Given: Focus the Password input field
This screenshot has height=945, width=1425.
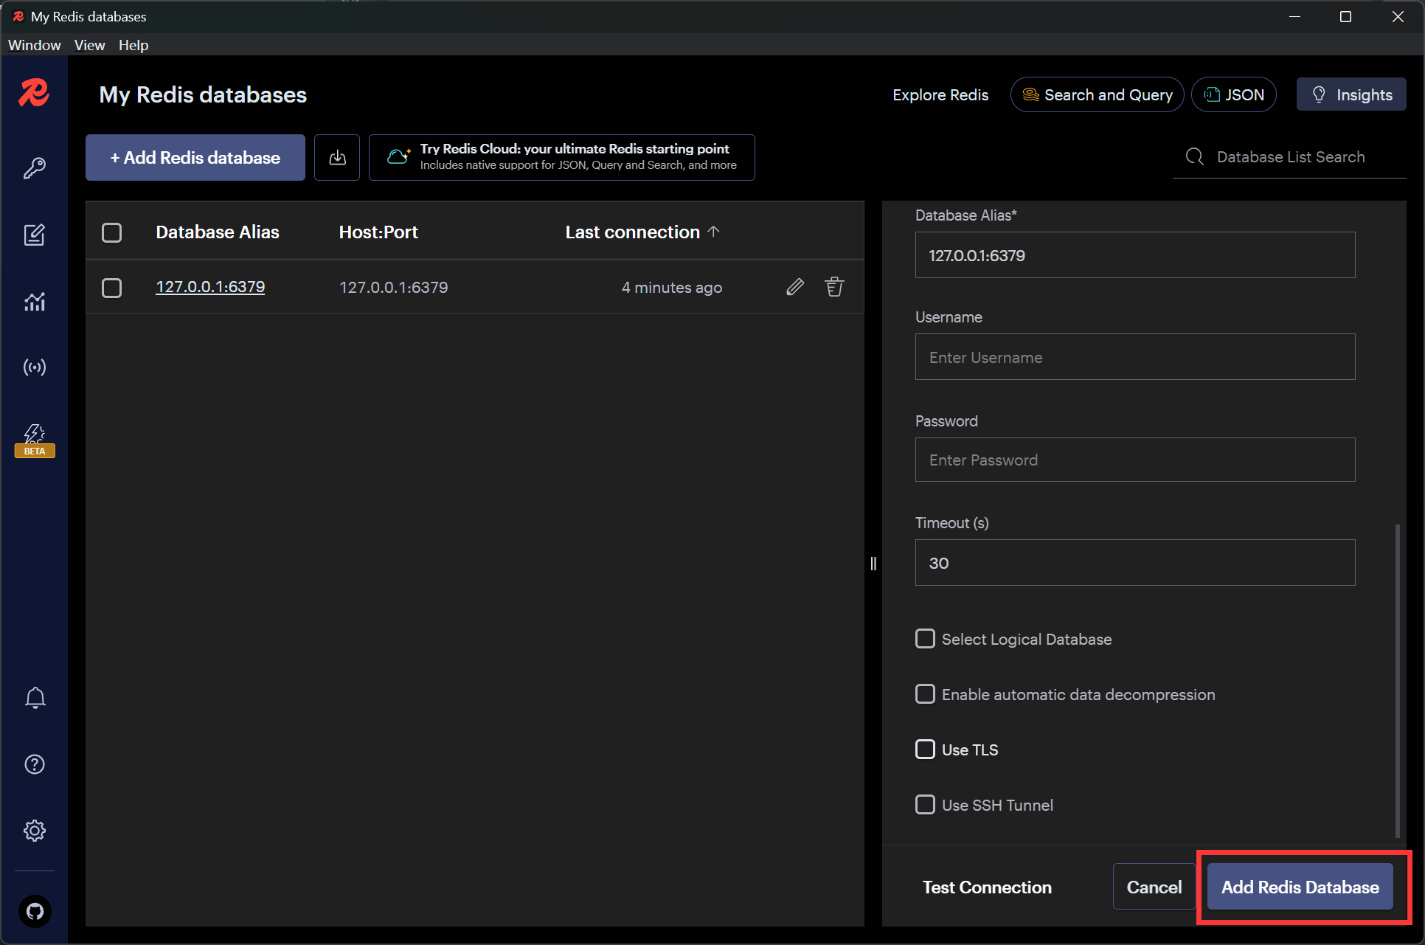Looking at the screenshot, I should [1135, 460].
